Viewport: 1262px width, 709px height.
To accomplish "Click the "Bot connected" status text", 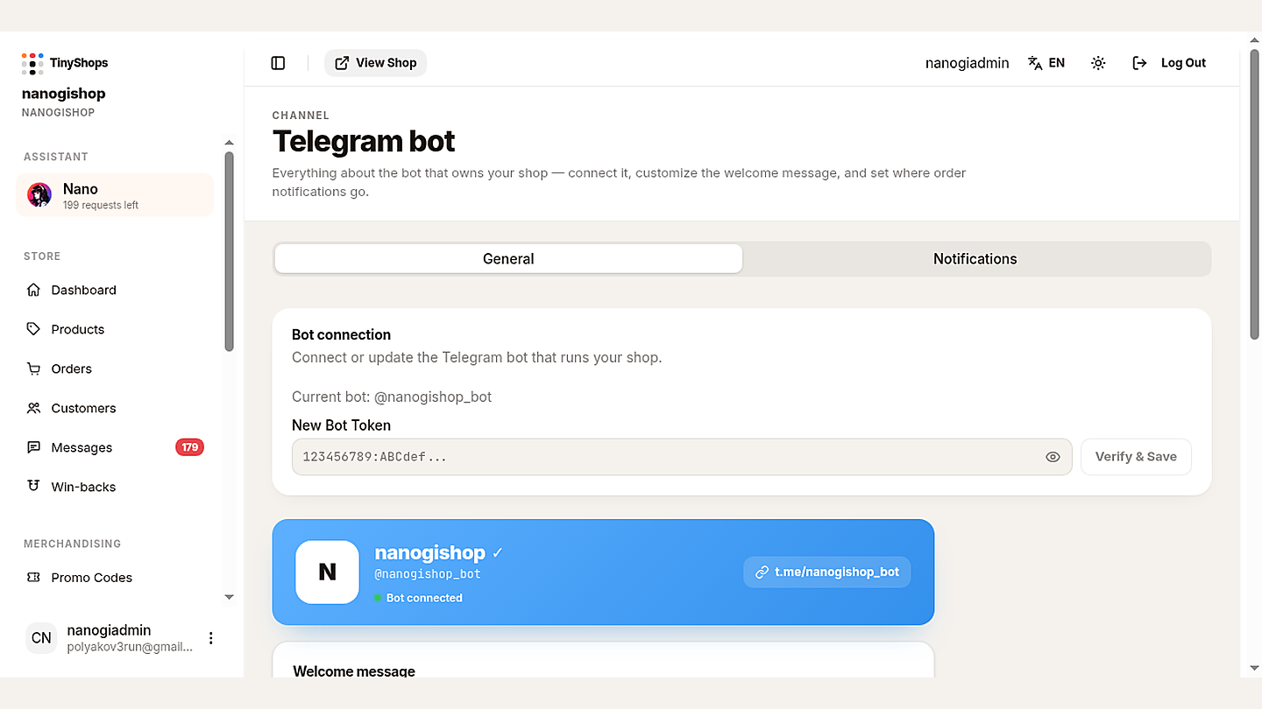I will [x=424, y=598].
